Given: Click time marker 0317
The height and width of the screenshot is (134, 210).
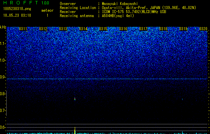Looking at the screenshot, I should (x=143, y=29).
